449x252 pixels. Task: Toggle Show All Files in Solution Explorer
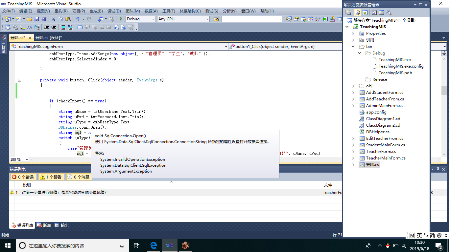[x=358, y=12]
